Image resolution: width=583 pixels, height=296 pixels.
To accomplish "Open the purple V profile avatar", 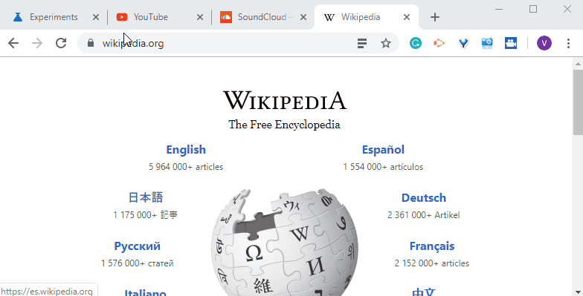I will pos(544,43).
